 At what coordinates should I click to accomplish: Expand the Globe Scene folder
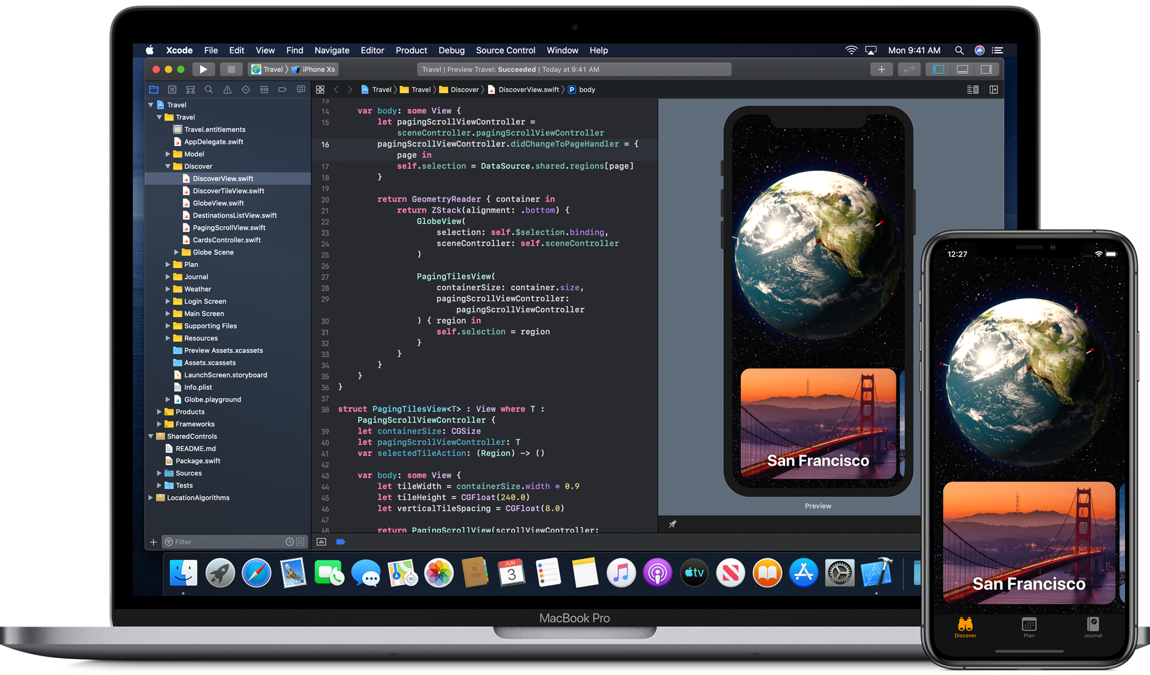click(177, 252)
